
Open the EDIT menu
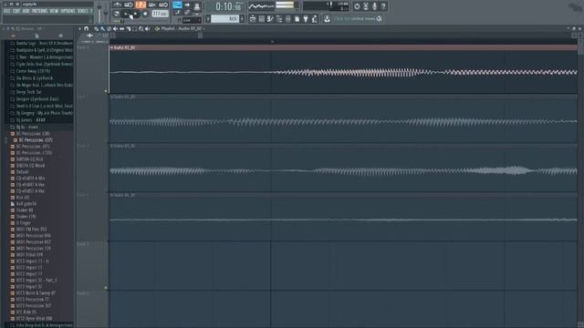point(16,11)
